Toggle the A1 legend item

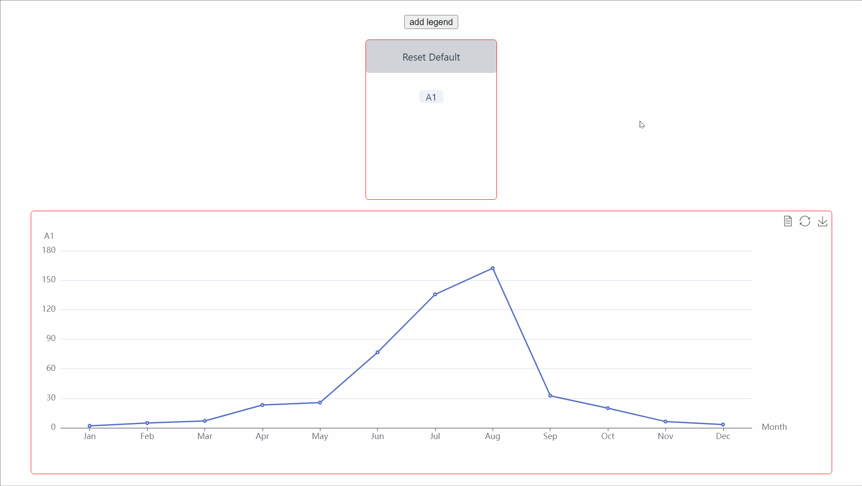[431, 97]
